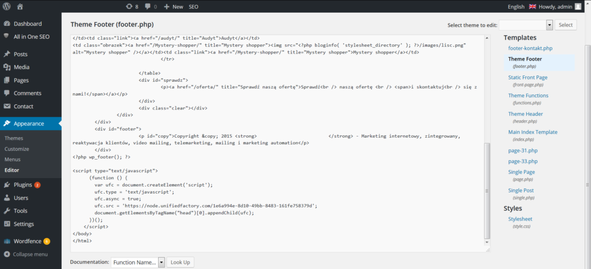Click the Tools wrench icon
The image size is (591, 269).
pos(7,211)
